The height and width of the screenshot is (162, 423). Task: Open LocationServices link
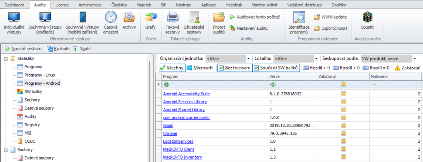pyautogui.click(x=178, y=141)
